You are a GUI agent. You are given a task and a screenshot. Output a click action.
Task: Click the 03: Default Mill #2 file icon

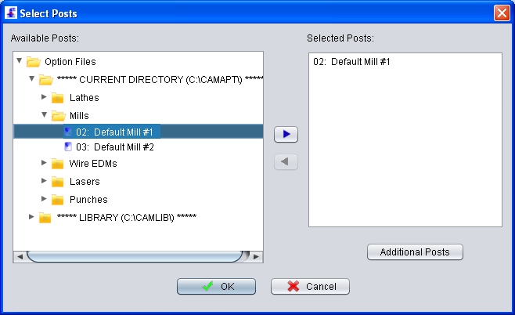point(68,147)
